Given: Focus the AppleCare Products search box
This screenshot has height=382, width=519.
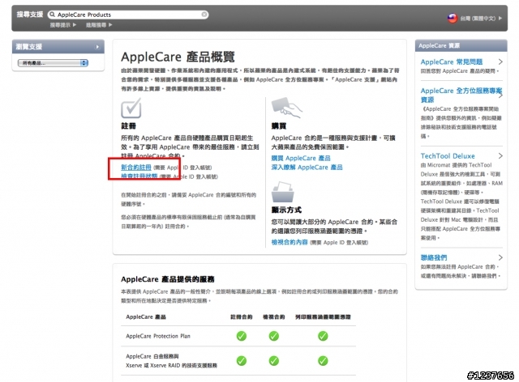Looking at the screenshot, I should [x=128, y=15].
